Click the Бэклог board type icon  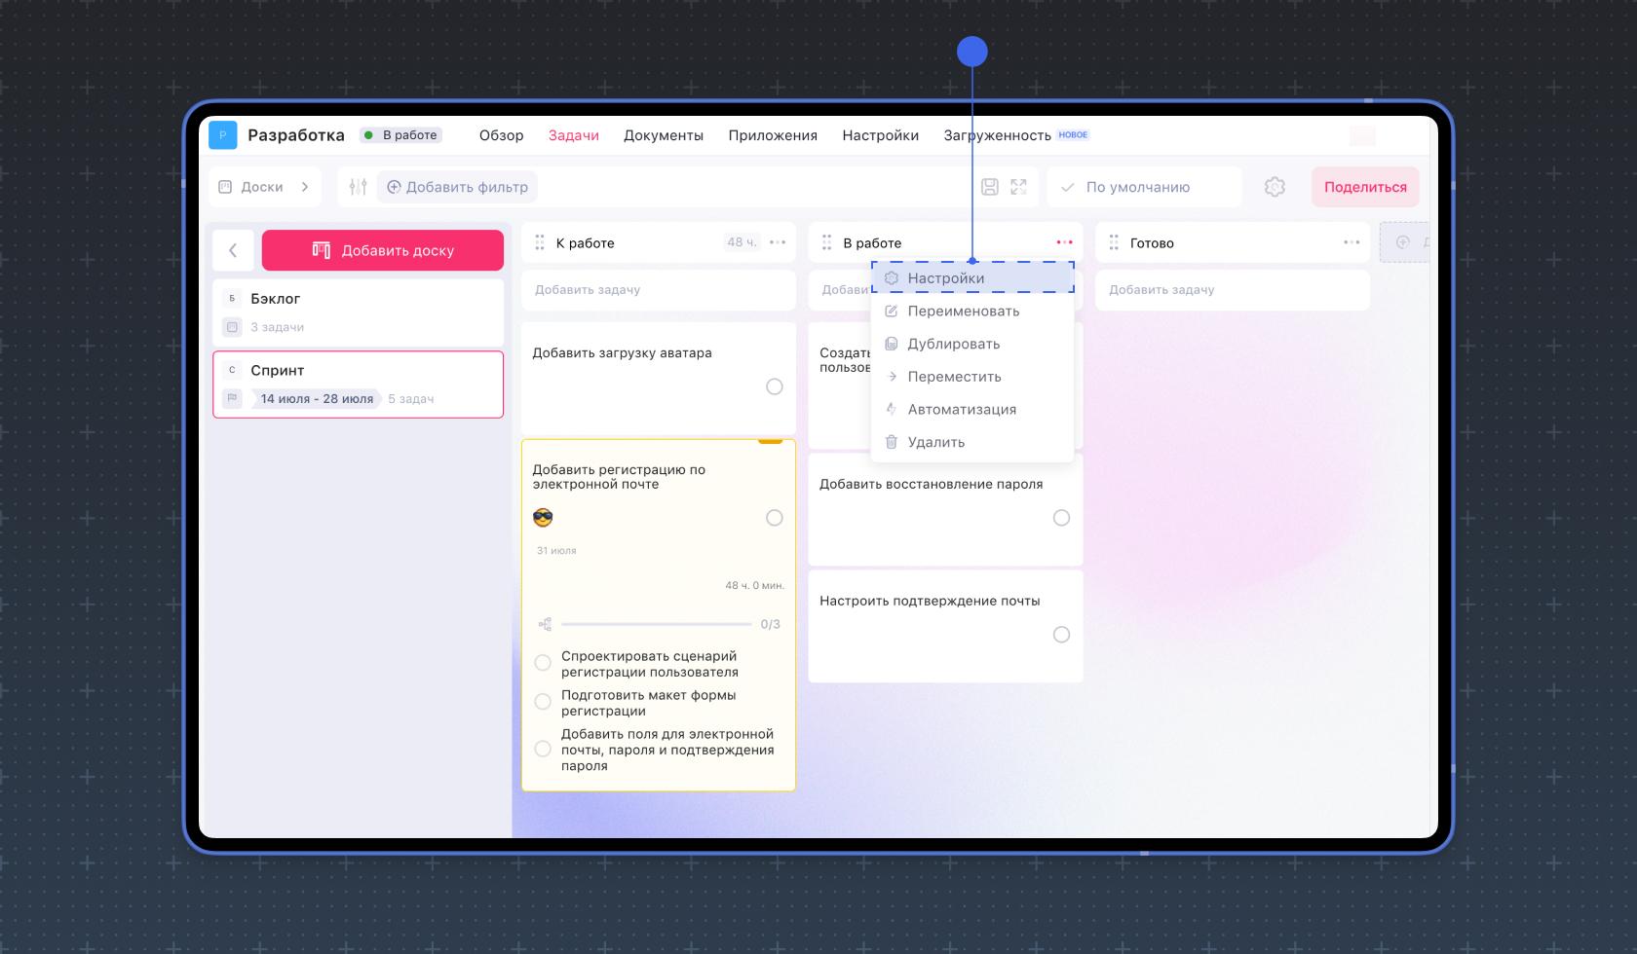click(x=232, y=327)
